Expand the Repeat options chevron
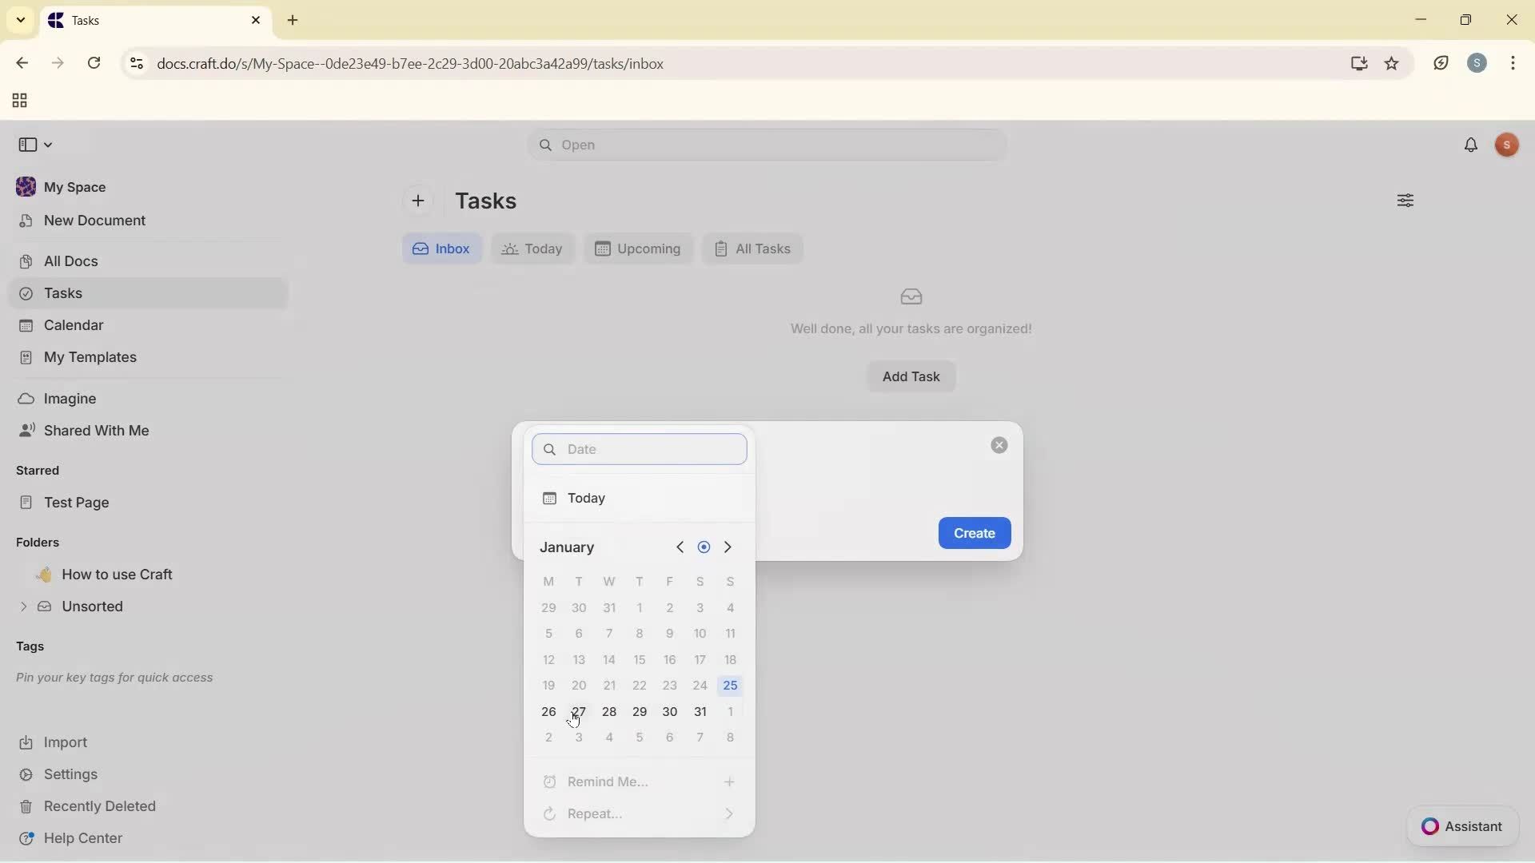 pyautogui.click(x=729, y=813)
